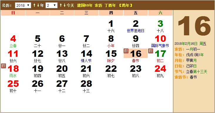Select day 26 十一

(37, 86)
